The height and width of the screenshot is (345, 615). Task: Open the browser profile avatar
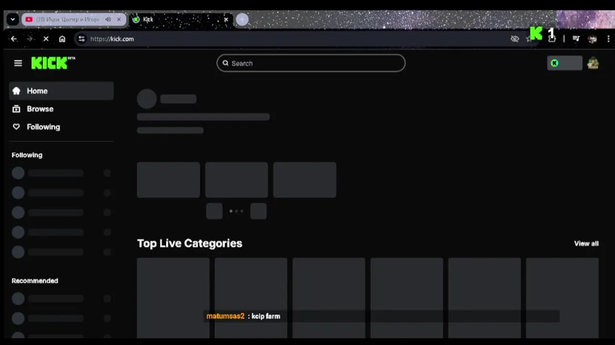coord(592,39)
